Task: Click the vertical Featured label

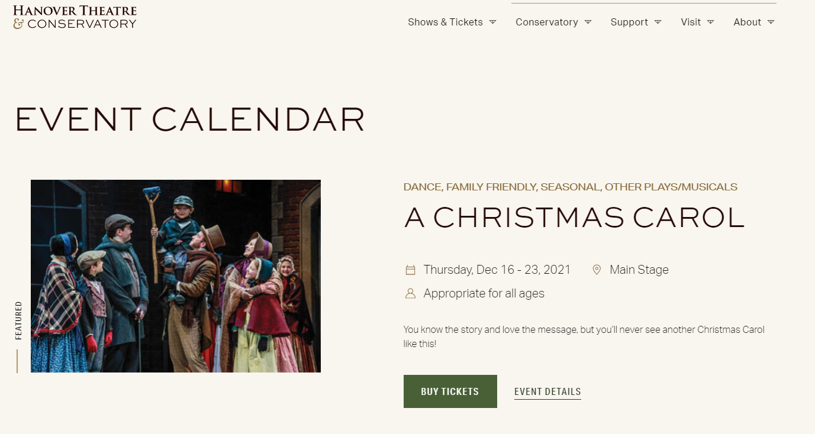Action: click(19, 321)
